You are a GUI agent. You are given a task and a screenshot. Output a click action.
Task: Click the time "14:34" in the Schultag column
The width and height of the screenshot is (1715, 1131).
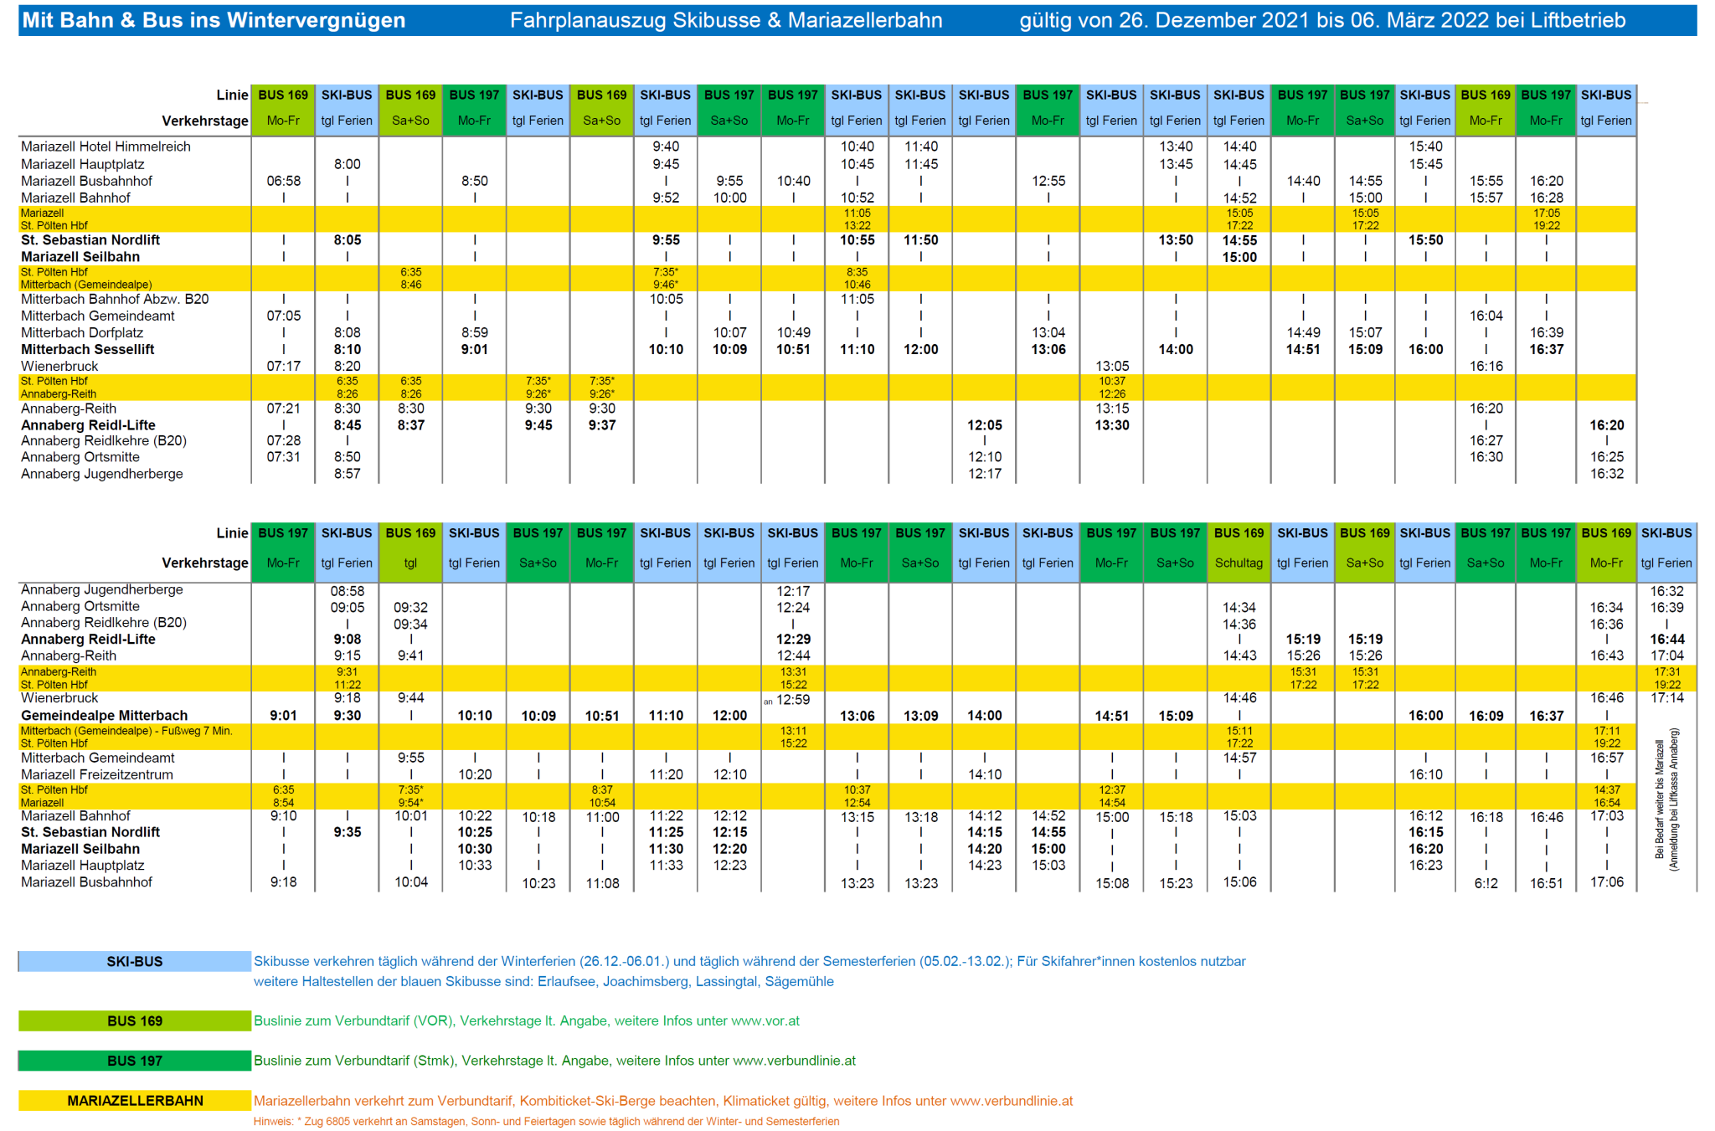pyautogui.click(x=1239, y=608)
